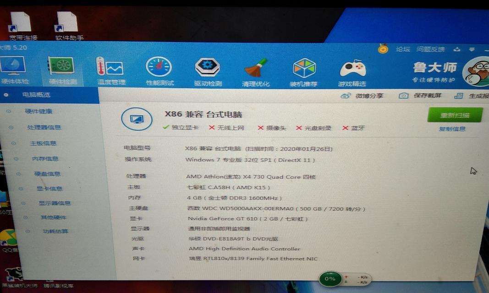Click the green 0% floating ball
The width and height of the screenshot is (489, 293).
[330, 279]
